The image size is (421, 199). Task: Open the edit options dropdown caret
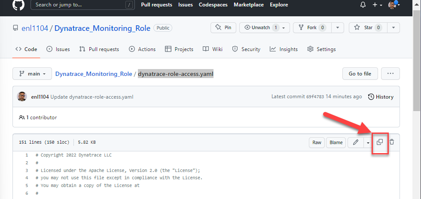368,142
